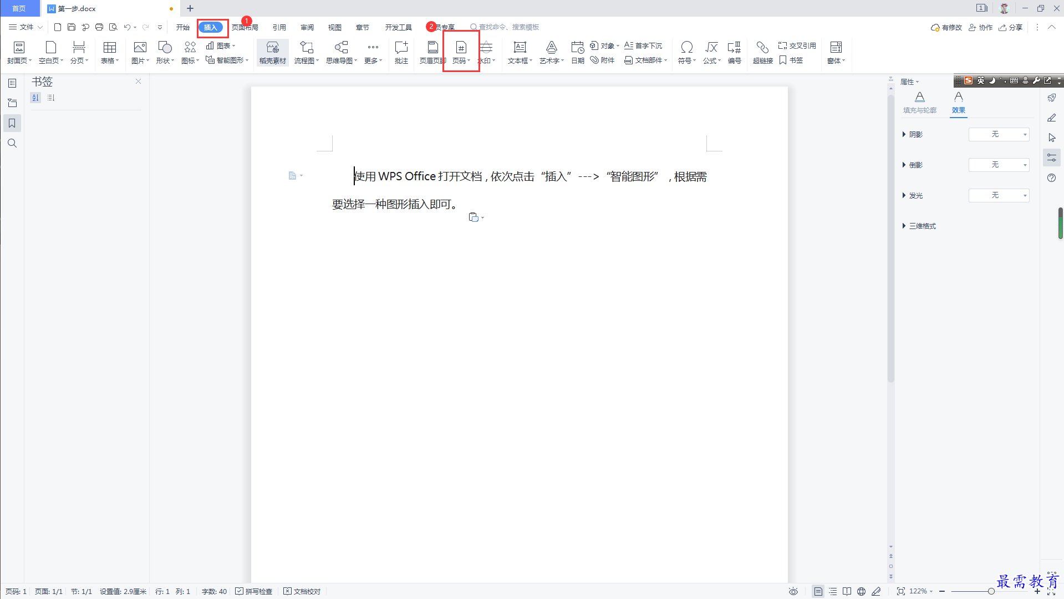Open the 文档部件 document parts dropdown
This screenshot has height=599, width=1064.
pyautogui.click(x=645, y=60)
